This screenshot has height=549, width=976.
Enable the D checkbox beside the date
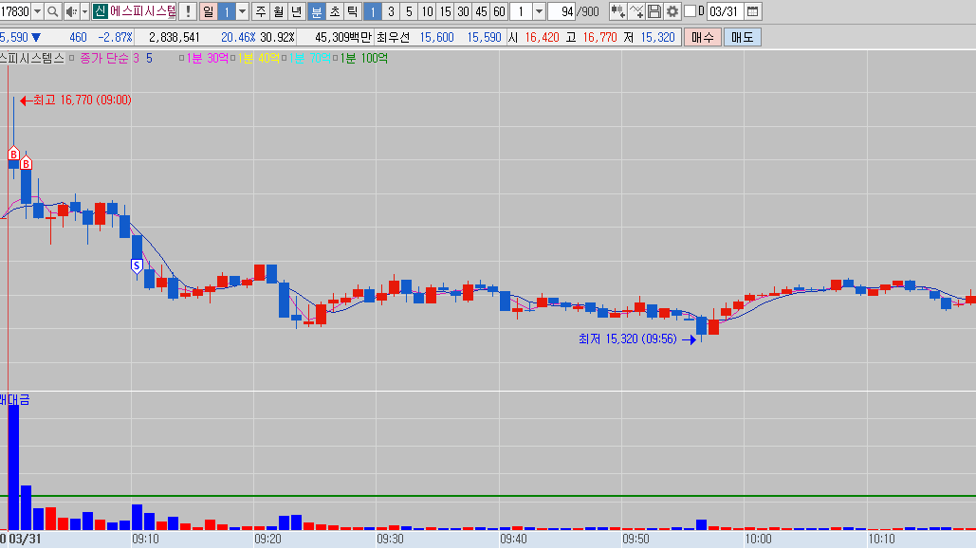(x=690, y=11)
